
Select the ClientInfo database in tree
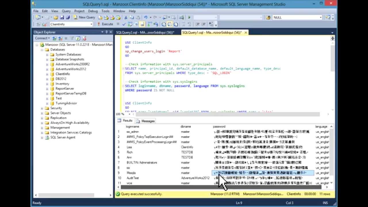62,74
